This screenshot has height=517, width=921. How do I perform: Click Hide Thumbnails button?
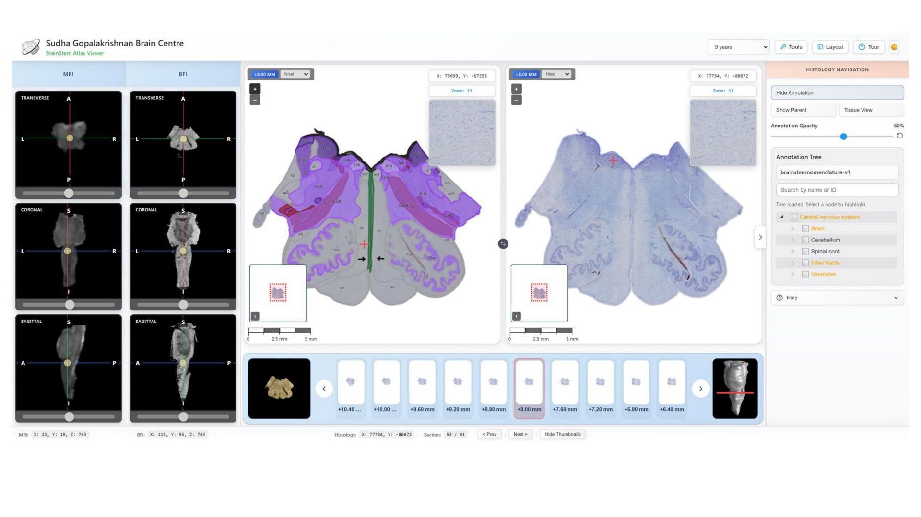(562, 434)
